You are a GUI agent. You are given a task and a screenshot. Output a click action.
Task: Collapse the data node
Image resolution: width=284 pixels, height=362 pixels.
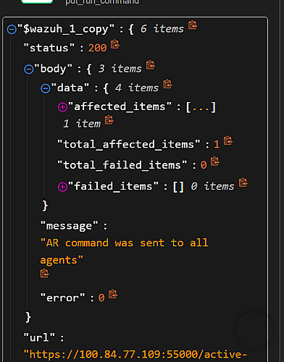(x=46, y=88)
